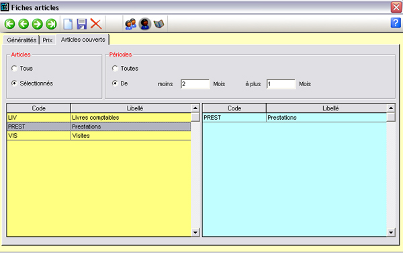
Task: Select the Toutes périodes radio button
Action: [x=115, y=69]
